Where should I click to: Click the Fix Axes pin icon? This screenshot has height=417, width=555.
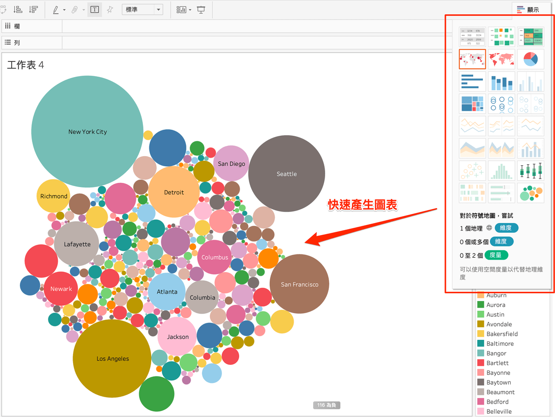110,9
